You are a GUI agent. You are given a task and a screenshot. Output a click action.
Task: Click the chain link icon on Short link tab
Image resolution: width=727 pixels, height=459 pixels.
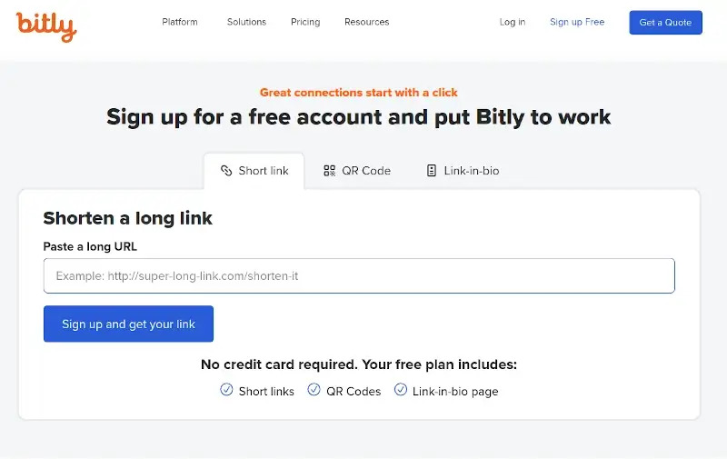tap(226, 171)
